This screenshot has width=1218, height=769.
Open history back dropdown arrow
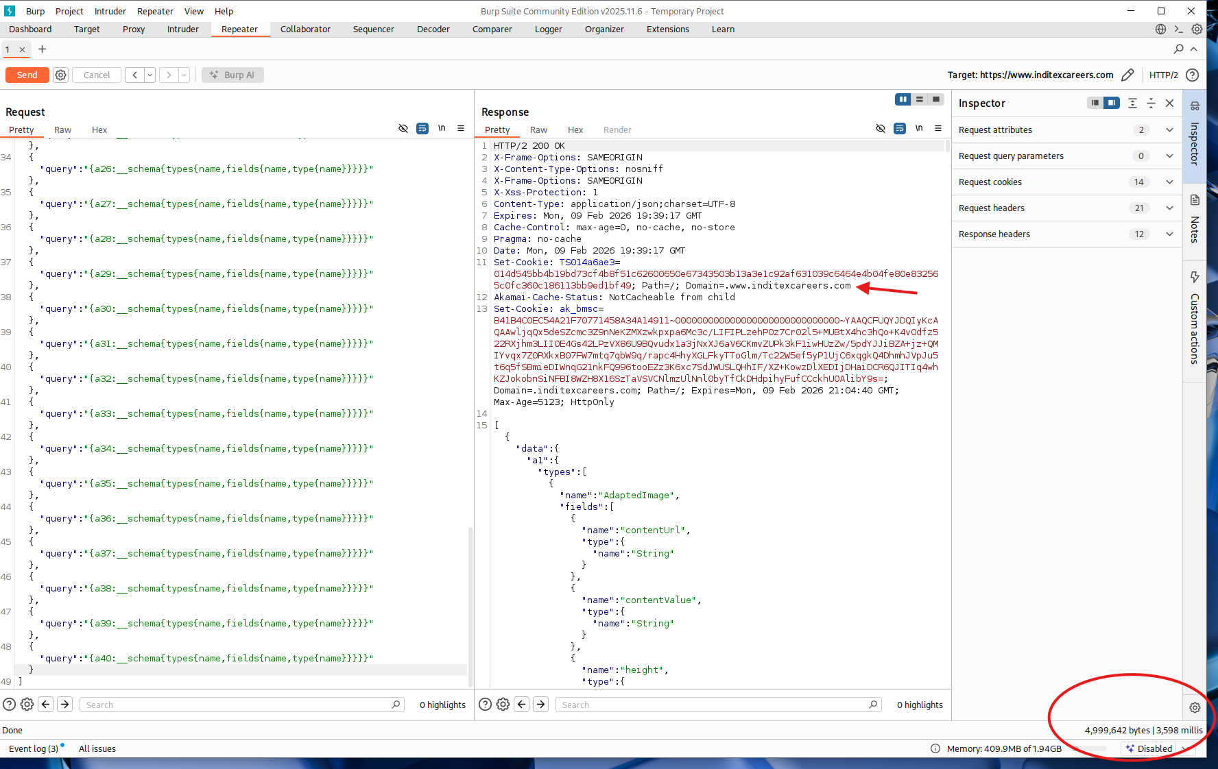tap(150, 75)
